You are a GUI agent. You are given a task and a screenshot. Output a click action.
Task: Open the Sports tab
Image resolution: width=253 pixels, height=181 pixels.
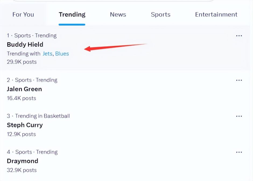pos(160,15)
